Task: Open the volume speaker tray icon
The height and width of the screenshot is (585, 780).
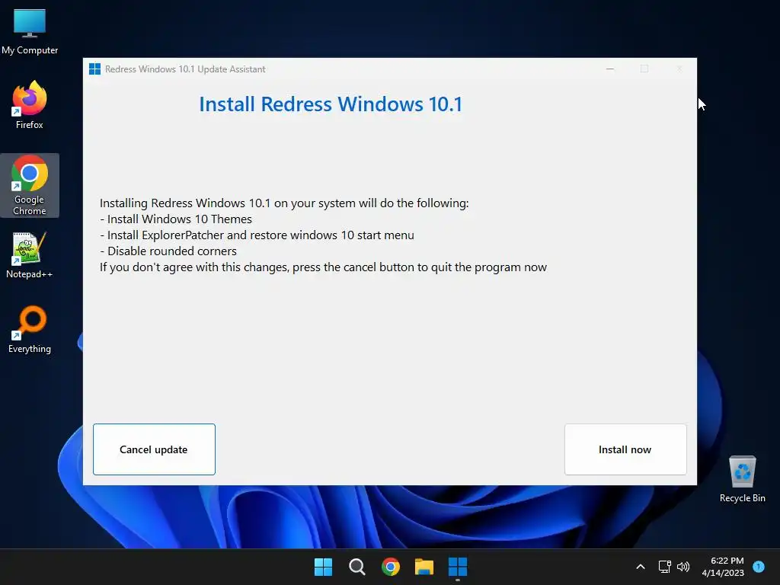Action: click(x=683, y=567)
